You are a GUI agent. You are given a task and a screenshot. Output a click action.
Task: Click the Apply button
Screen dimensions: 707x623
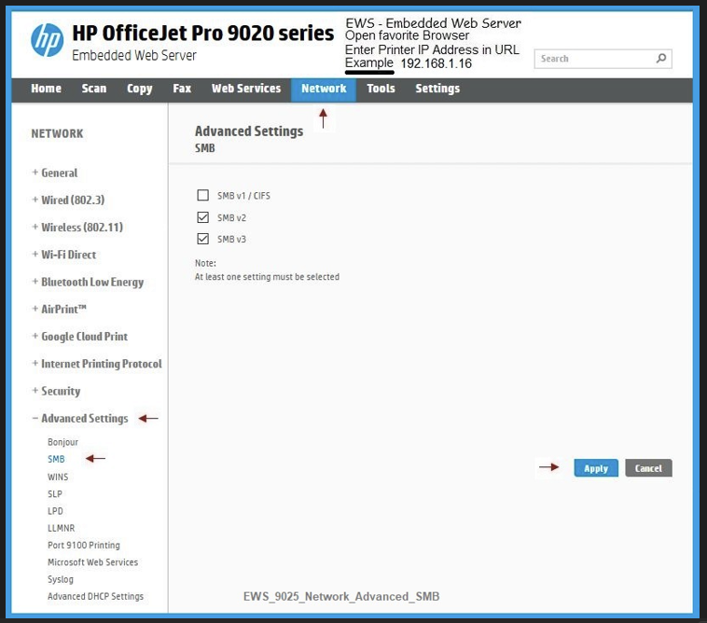pyautogui.click(x=596, y=468)
